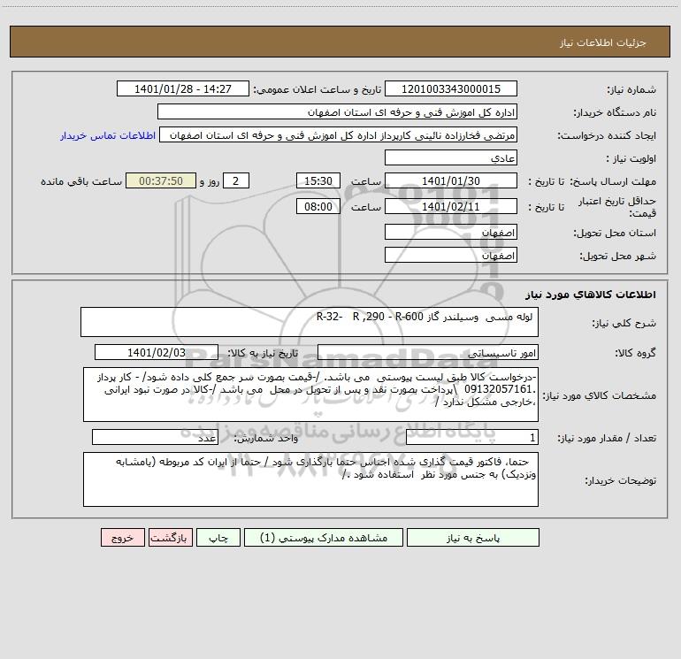Image resolution: width=681 pixels, height=659 pixels.
Task: Select need number field 1201003343000015
Action: pyautogui.click(x=451, y=88)
